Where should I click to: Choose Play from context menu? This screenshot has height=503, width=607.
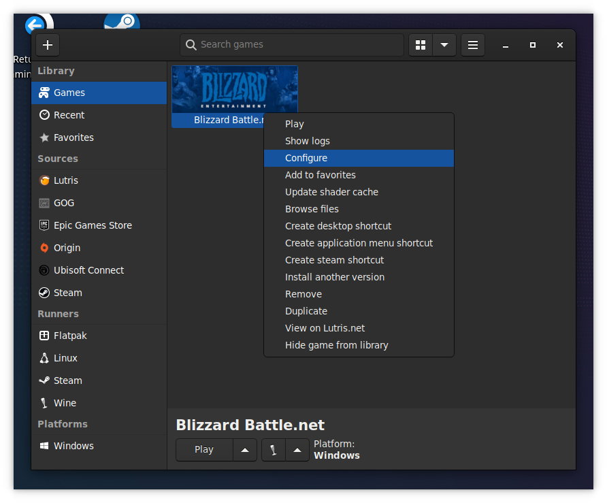click(x=359, y=124)
